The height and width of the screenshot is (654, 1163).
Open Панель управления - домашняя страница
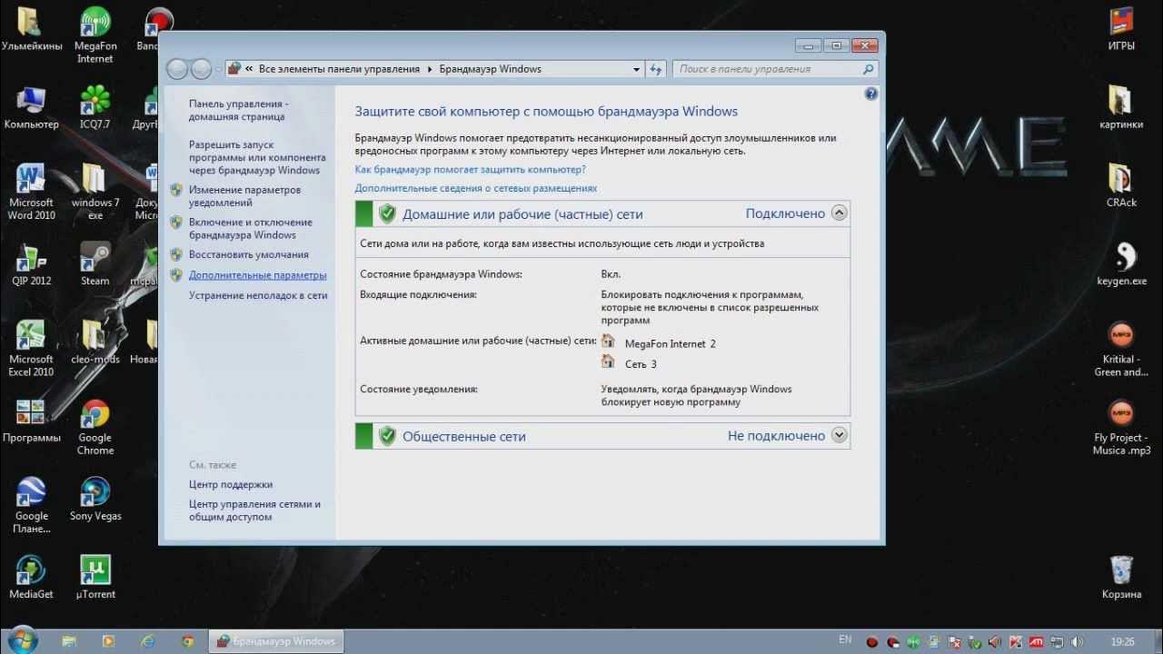pyautogui.click(x=239, y=110)
